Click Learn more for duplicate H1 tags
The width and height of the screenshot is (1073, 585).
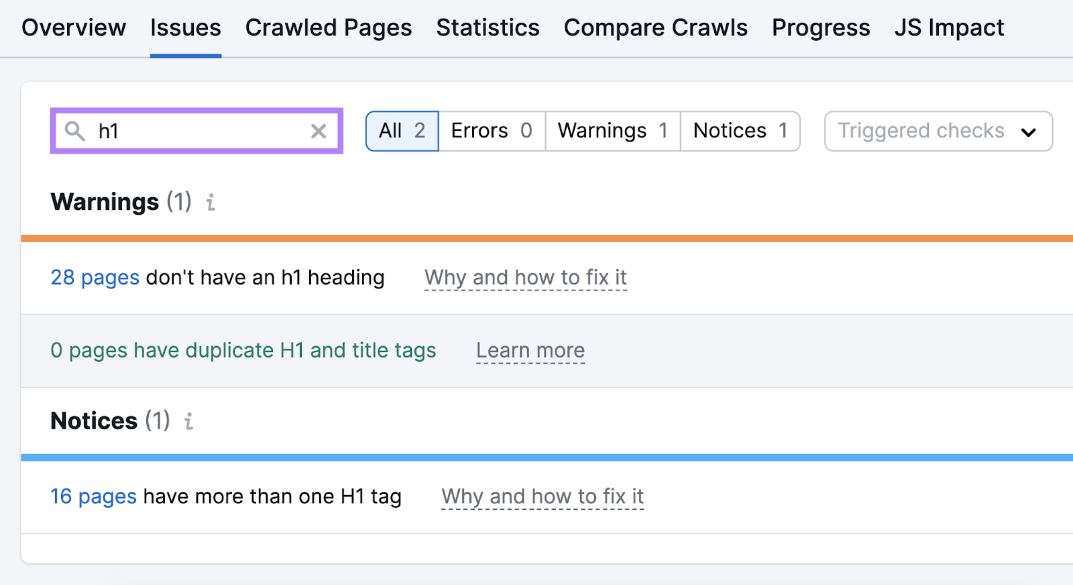coord(530,351)
